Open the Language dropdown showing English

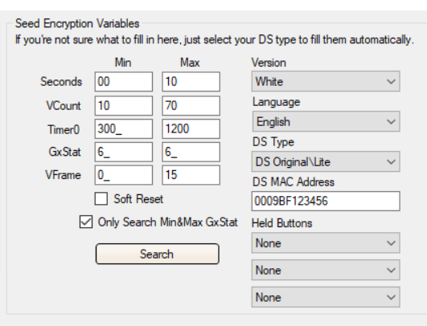[x=326, y=121]
